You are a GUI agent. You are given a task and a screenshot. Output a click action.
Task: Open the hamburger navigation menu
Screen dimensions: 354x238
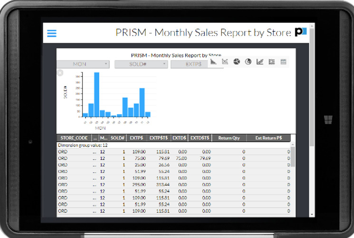pos(52,33)
